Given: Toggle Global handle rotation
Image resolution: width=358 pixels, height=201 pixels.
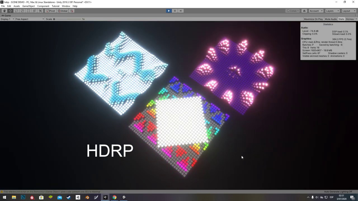Looking at the screenshot, I should [63, 11].
